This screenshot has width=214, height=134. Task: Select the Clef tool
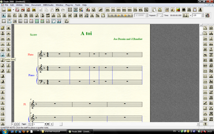coord(26,15)
